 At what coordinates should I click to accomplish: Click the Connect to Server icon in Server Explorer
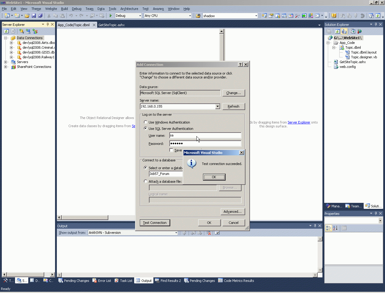[x=28, y=31]
